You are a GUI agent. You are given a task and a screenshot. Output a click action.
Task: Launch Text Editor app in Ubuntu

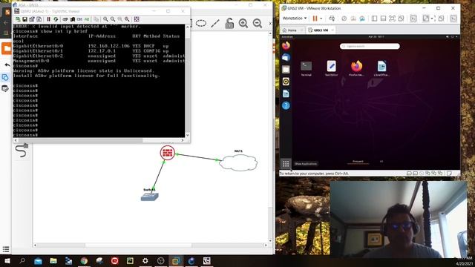[x=332, y=68]
